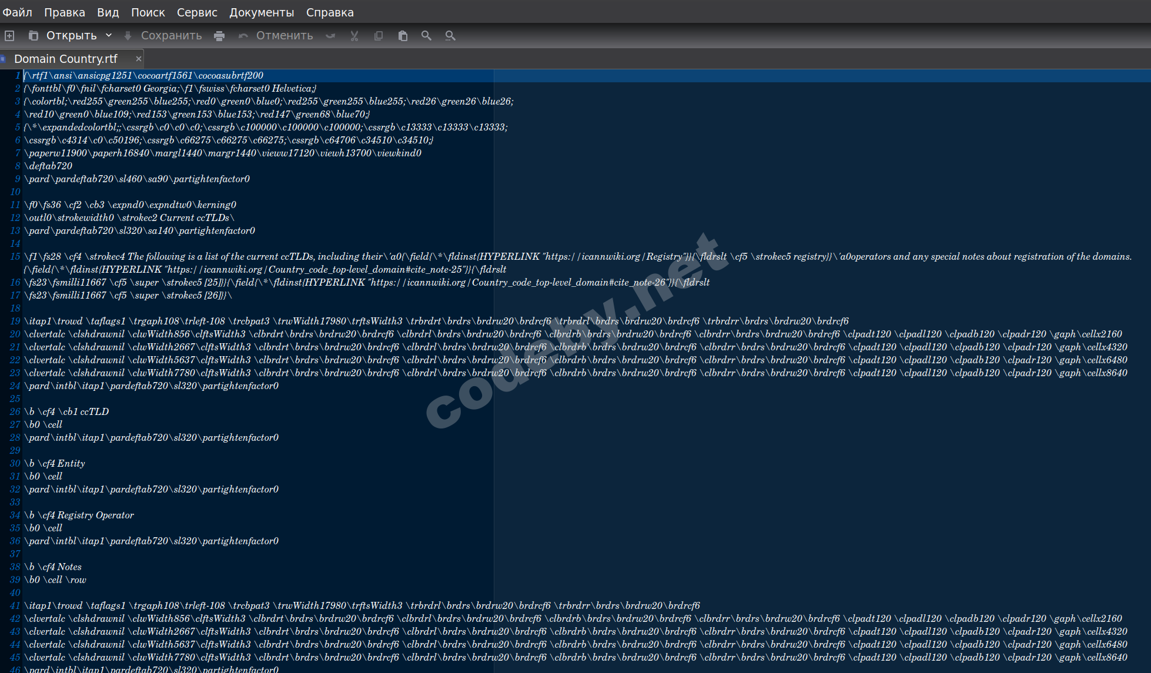Open the Поиск menu
The image size is (1151, 673).
[x=148, y=12]
